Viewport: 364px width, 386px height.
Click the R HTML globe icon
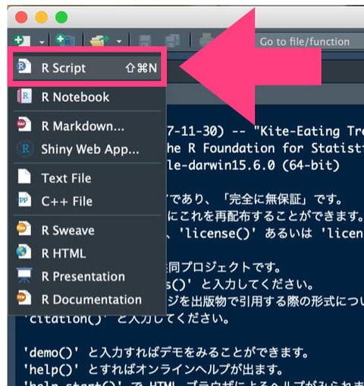(x=24, y=252)
